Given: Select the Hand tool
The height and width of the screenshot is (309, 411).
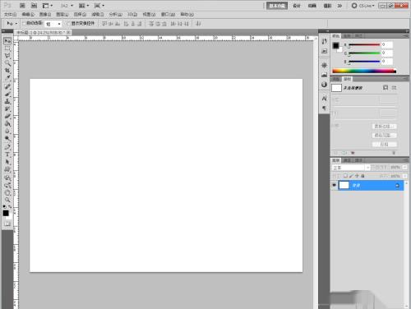Looking at the screenshot, I should tap(7, 192).
